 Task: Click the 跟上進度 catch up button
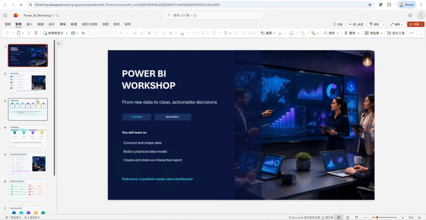pyautogui.click(x=356, y=24)
